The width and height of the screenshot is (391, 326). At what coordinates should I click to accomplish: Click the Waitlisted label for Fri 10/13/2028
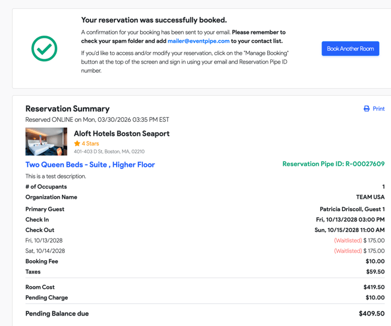click(348, 240)
